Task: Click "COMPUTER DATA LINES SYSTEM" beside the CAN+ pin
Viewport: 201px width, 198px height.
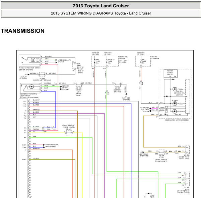Action: pos(52,146)
